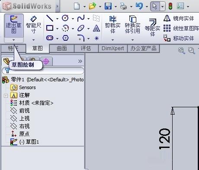199x170 pixels.
Task: Select the Circle sketch tool
Action: coord(65,18)
